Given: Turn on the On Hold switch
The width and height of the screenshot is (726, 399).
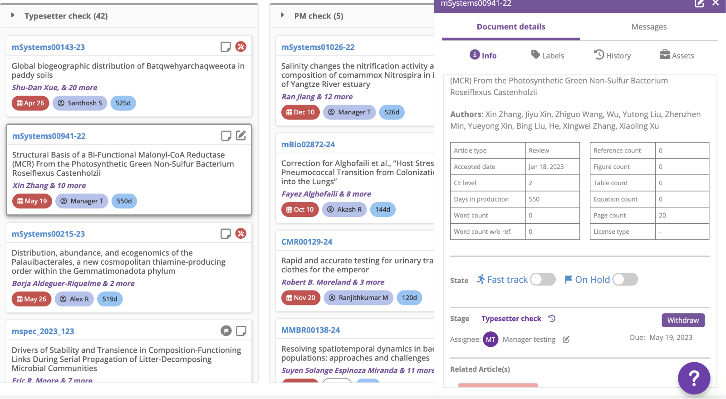Looking at the screenshot, I should (x=625, y=280).
